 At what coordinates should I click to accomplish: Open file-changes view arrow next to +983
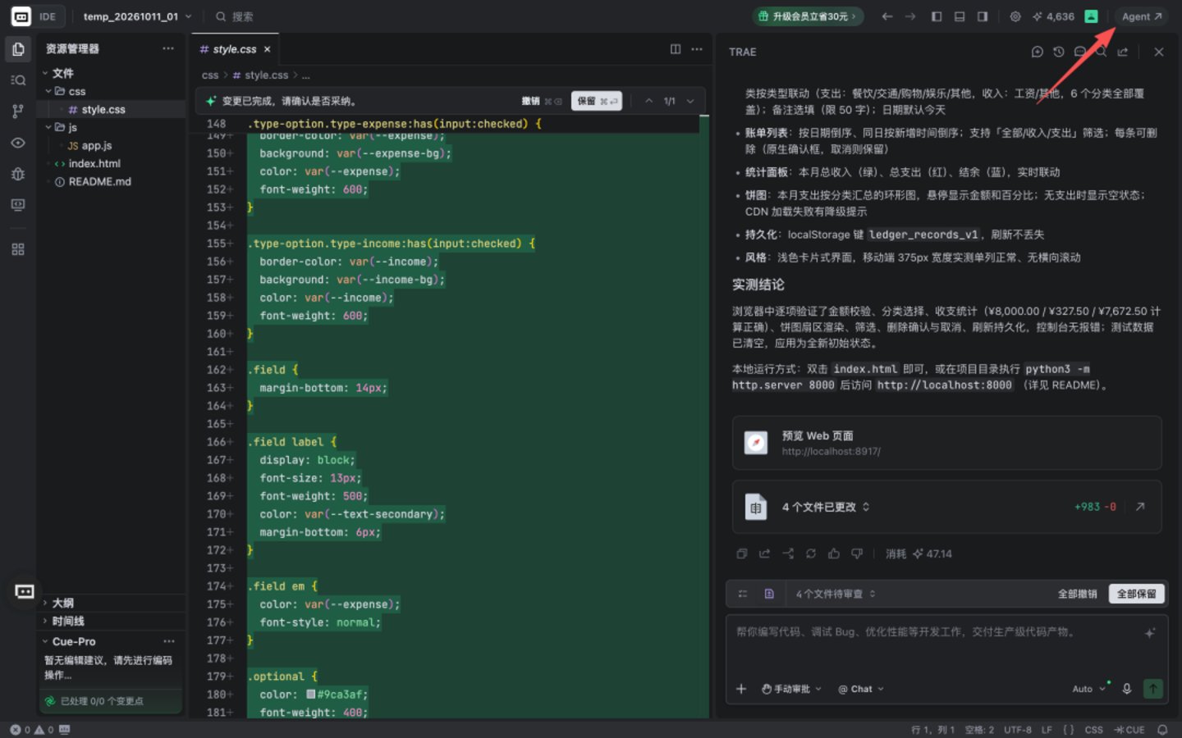1140,507
